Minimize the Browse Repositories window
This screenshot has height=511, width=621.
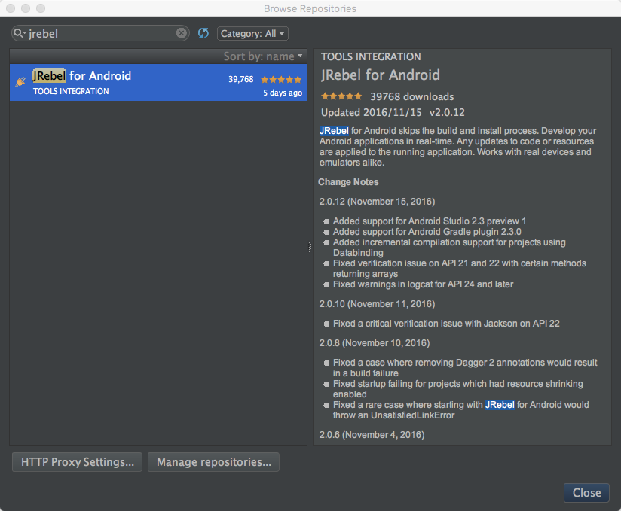26,8
